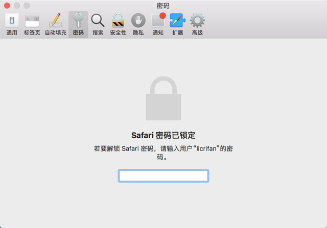Click the 密码 window title text
This screenshot has height=228, width=327.
[x=163, y=6]
